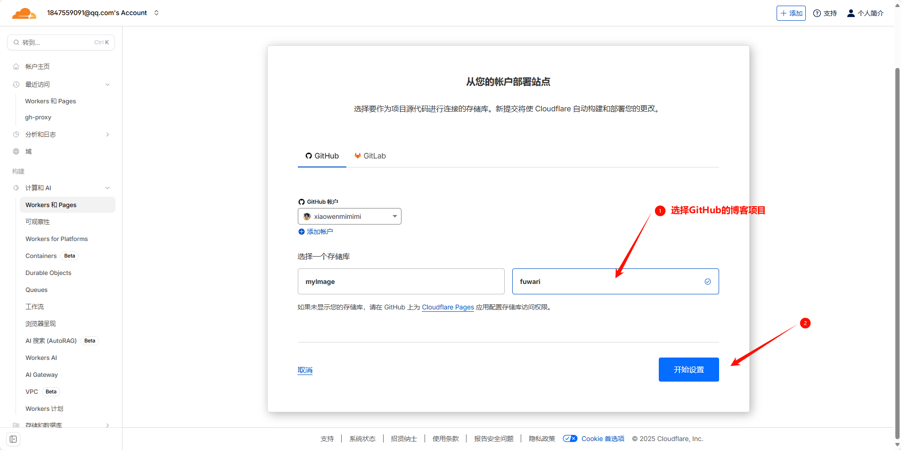Expand the 分析和日志 section

(107, 134)
